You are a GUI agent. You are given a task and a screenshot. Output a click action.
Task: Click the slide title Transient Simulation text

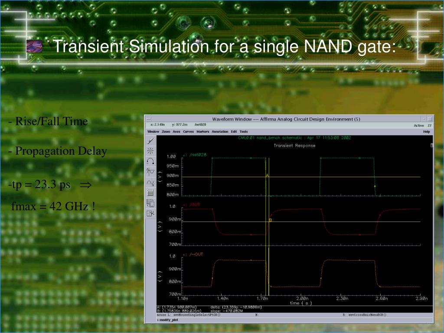tap(225, 46)
